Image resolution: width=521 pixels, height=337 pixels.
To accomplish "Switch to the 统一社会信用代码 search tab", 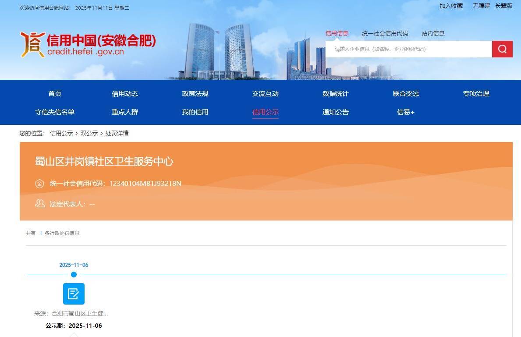I will point(385,33).
